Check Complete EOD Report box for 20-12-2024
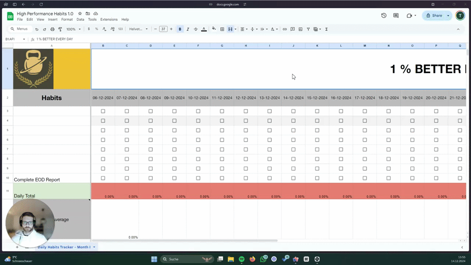 click(x=436, y=178)
